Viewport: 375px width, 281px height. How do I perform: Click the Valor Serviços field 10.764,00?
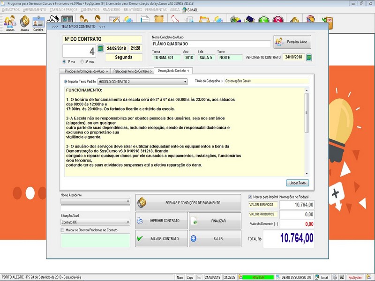(297, 205)
